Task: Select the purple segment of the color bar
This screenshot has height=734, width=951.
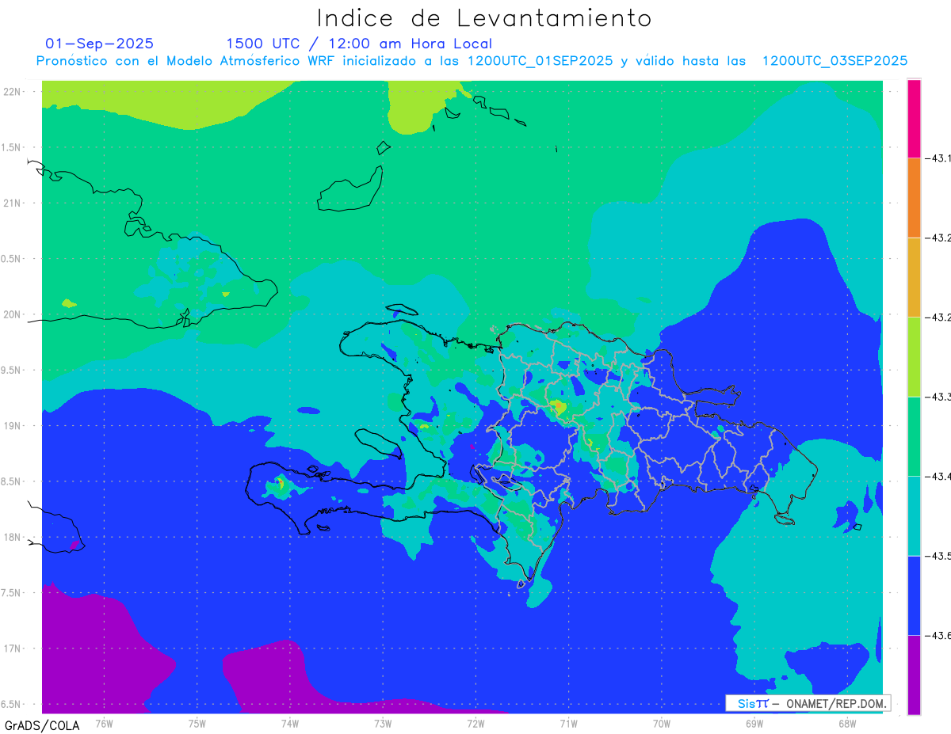Action: coord(915,675)
